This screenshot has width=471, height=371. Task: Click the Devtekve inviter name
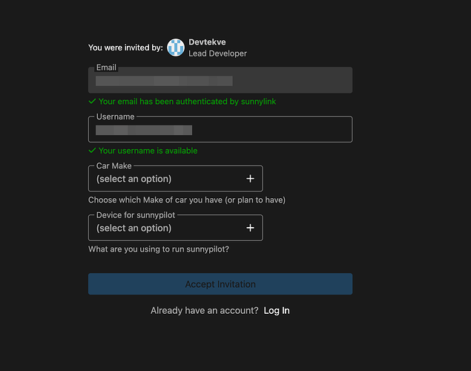[207, 42]
